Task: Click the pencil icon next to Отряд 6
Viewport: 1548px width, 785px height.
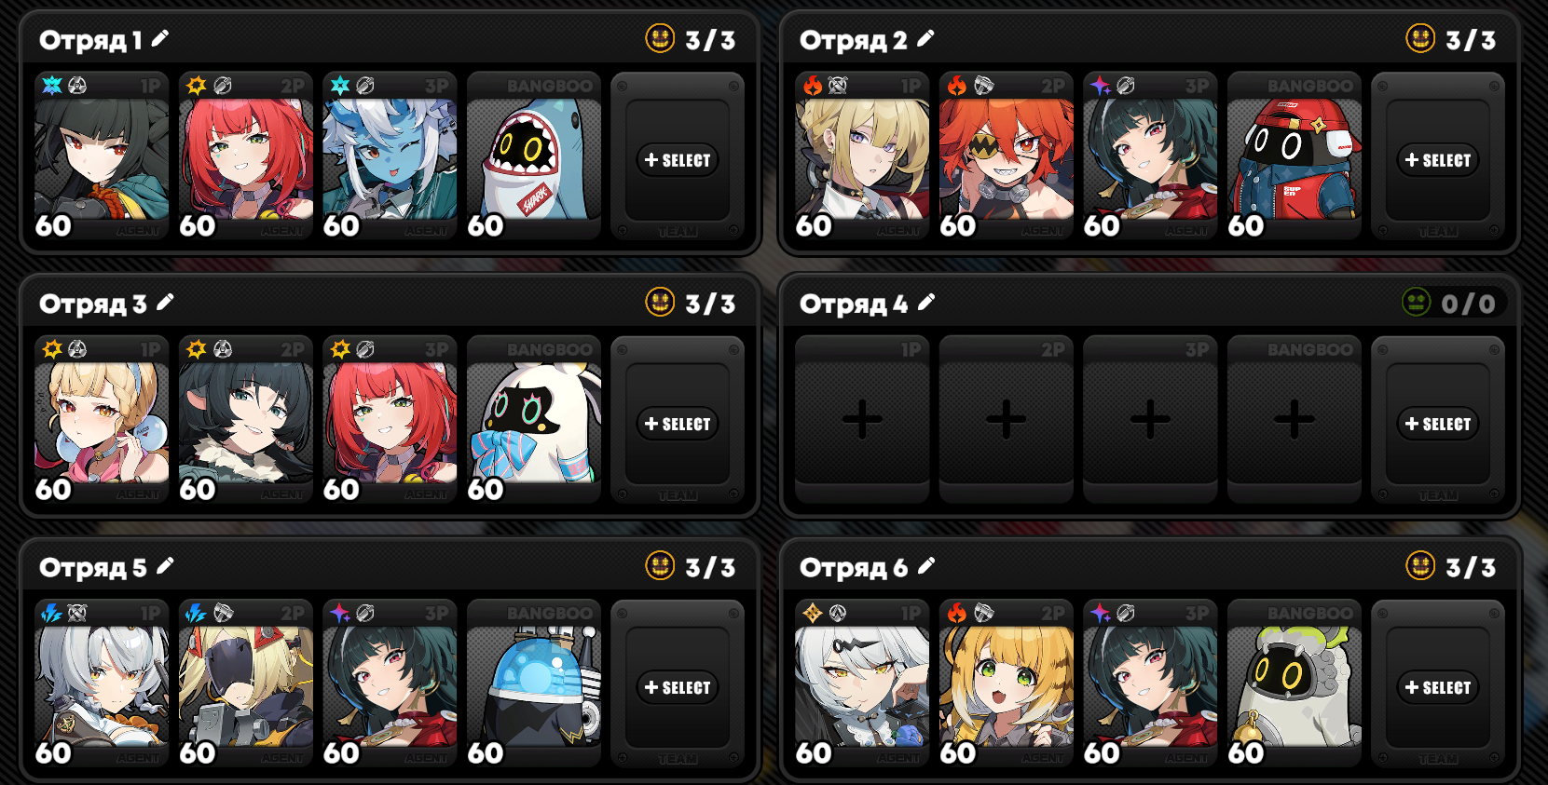Action: pyautogui.click(x=926, y=565)
